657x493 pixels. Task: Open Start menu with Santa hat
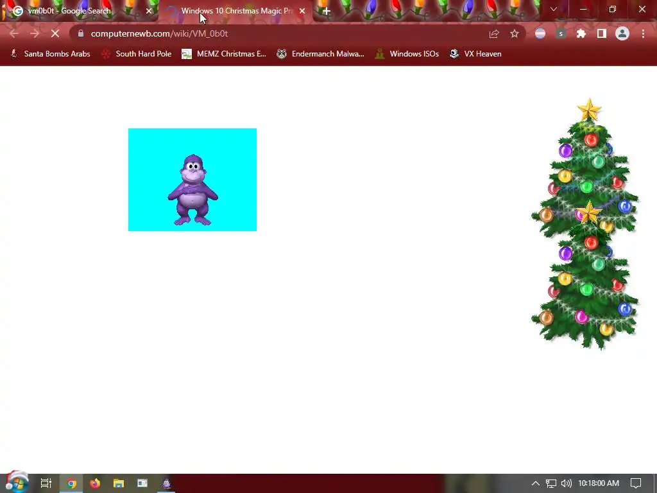pos(16,482)
